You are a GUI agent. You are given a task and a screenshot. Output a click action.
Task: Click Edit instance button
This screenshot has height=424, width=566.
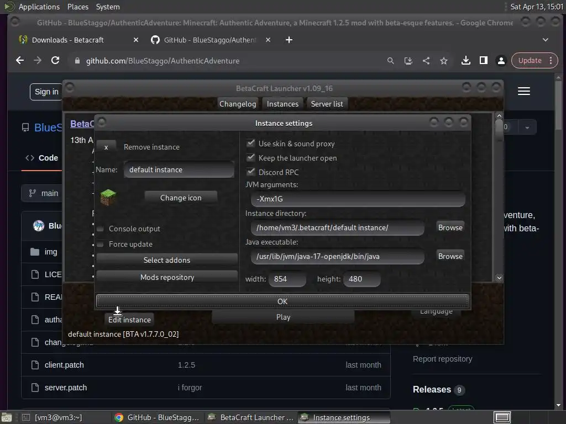click(x=129, y=320)
